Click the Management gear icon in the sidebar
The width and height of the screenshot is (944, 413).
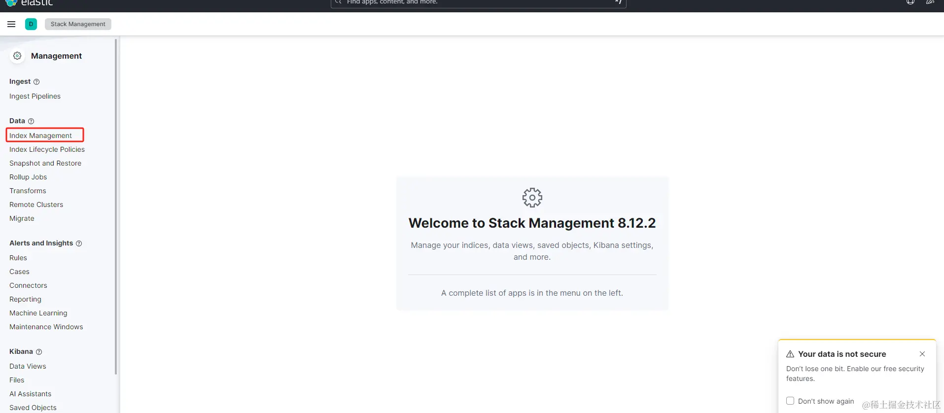coord(17,56)
